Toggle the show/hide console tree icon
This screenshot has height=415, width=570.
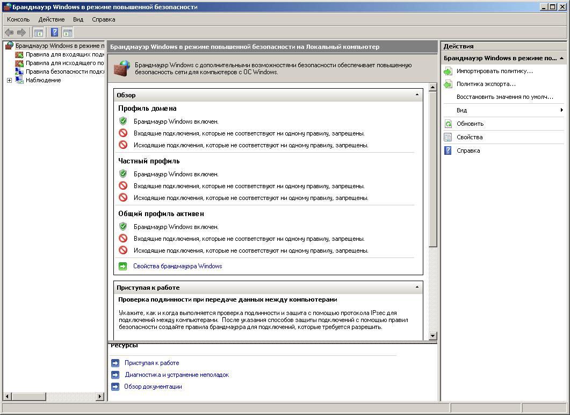pos(39,32)
